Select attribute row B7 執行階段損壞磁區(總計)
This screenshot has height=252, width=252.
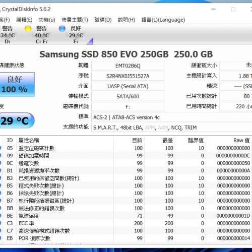pos(126,201)
